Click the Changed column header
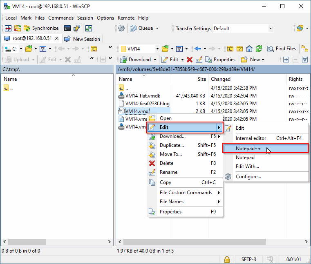 click(247, 79)
